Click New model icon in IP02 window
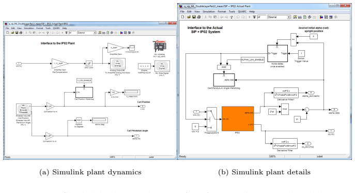This screenshot has width=355, height=193. (x=7, y=33)
